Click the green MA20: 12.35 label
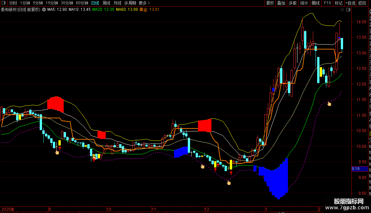Image resolution: width=371 pixels, height=213 pixels. point(103,10)
